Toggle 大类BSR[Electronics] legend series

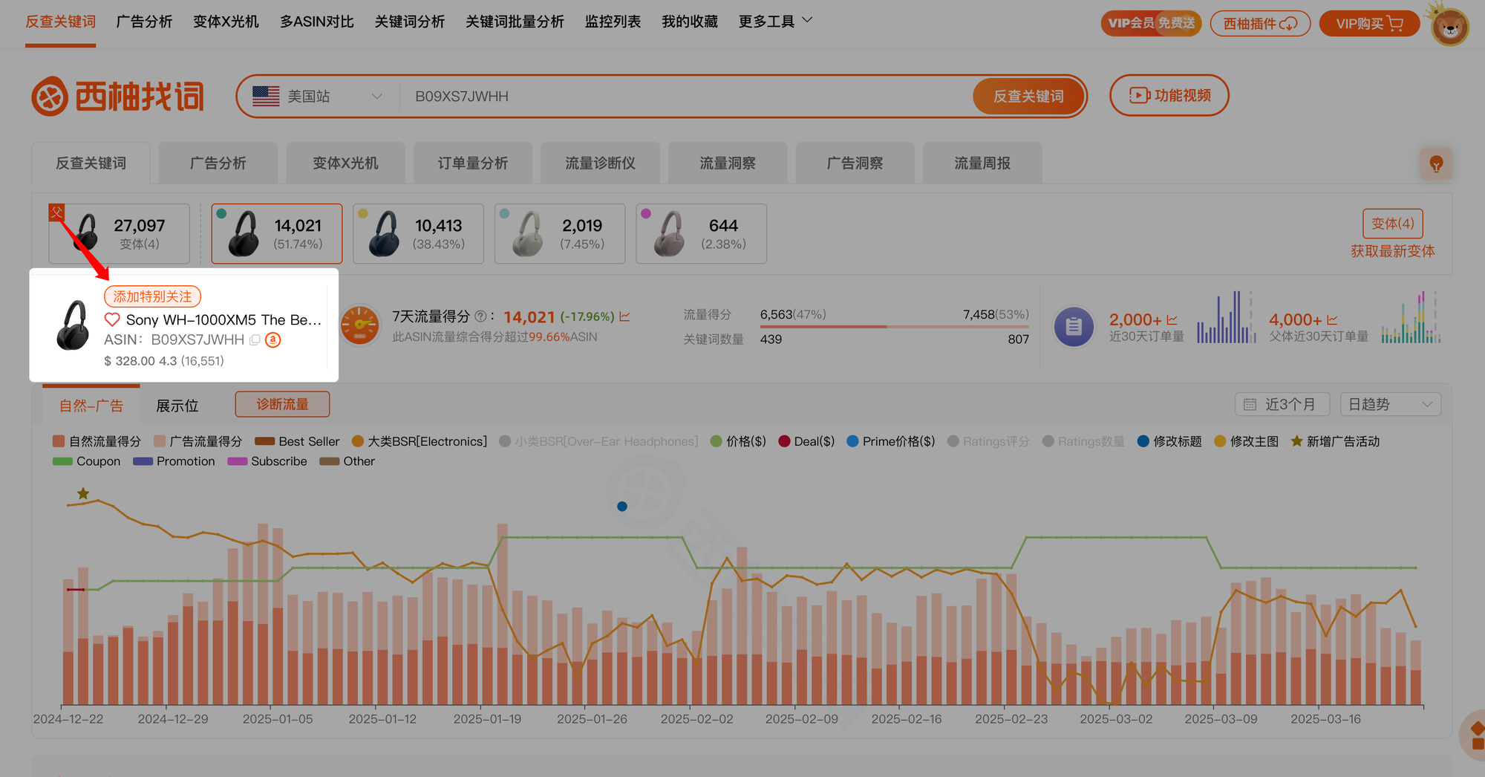(420, 441)
